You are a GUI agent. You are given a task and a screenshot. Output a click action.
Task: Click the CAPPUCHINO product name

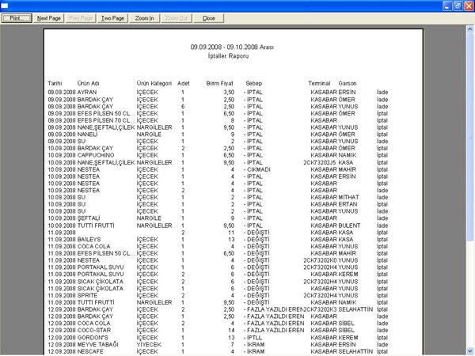pyautogui.click(x=96, y=155)
